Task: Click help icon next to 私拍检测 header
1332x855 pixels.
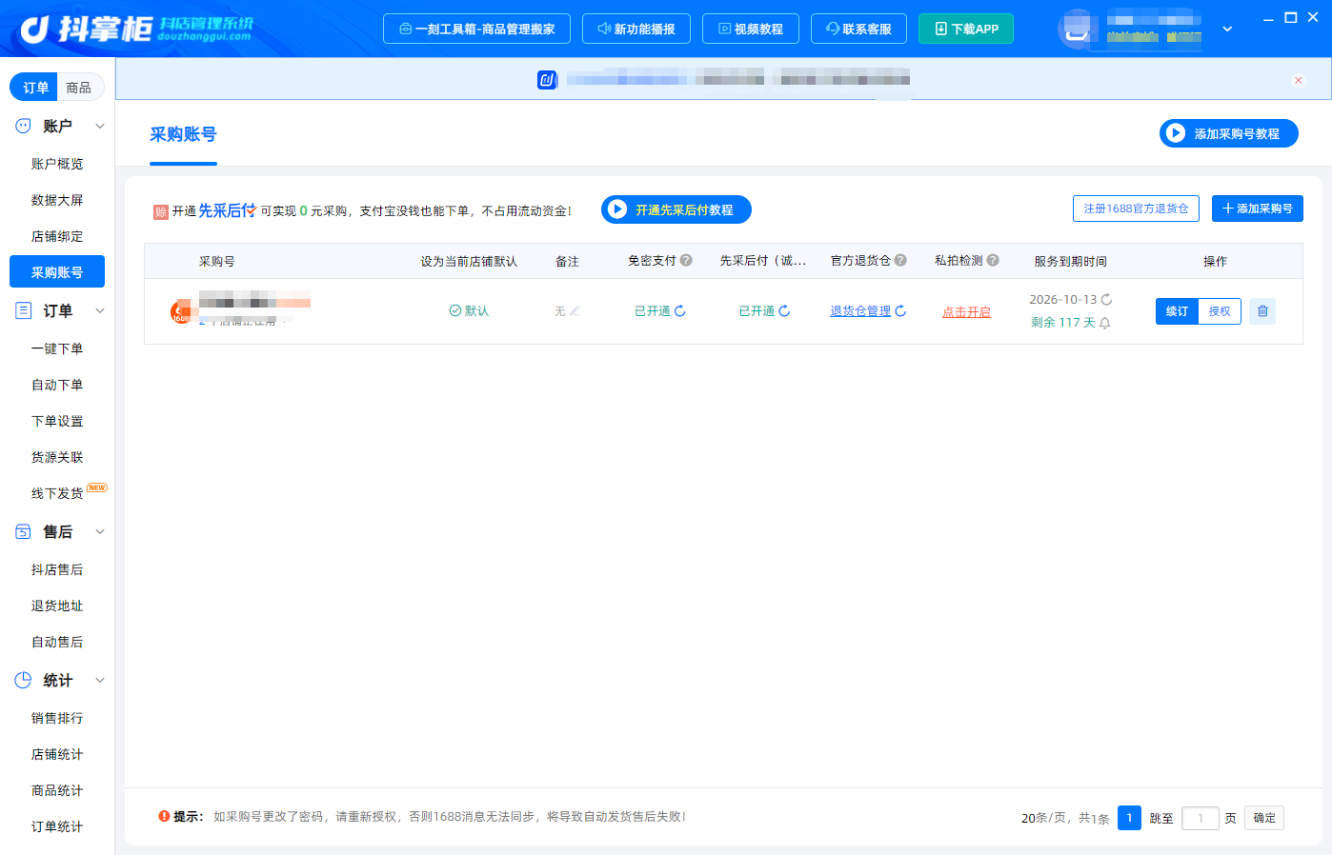Action: (x=993, y=260)
